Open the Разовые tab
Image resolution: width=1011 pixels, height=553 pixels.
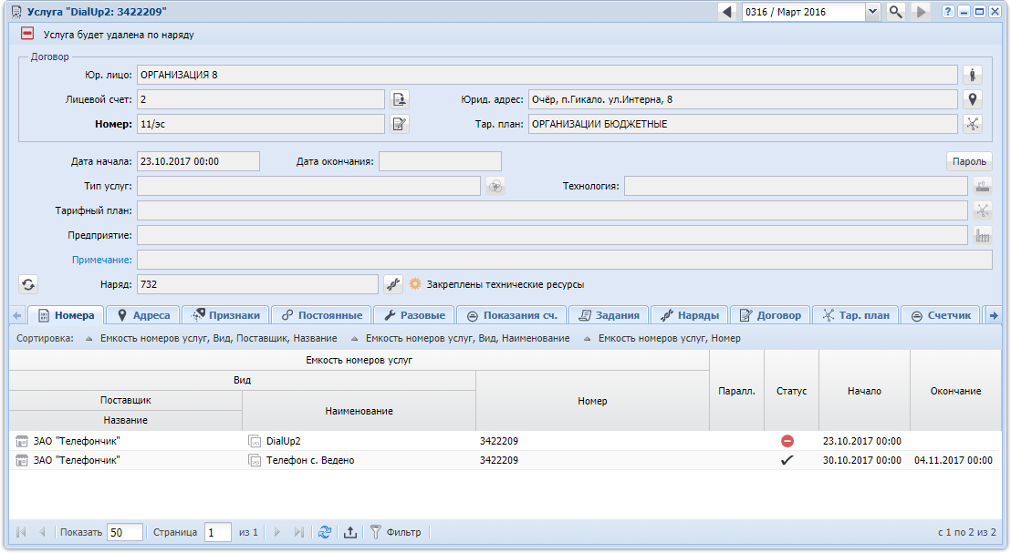tap(414, 315)
